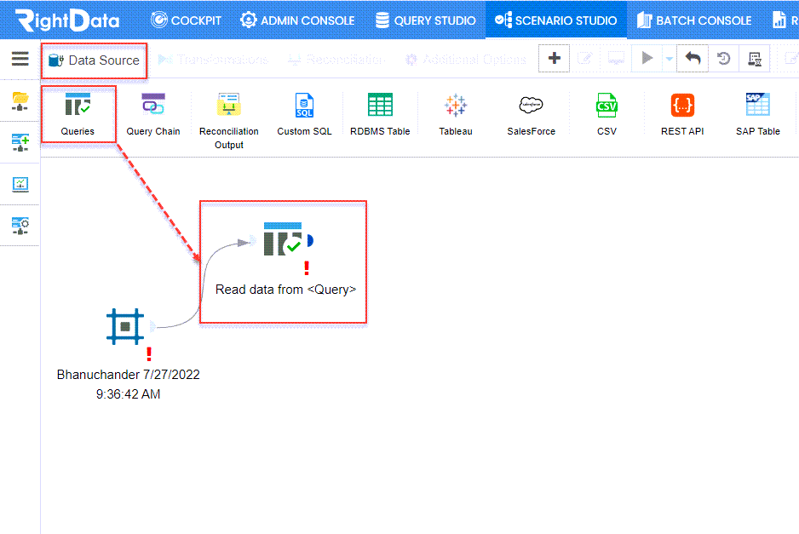Image resolution: width=799 pixels, height=534 pixels.
Task: Click the Query node output connector
Action: 309,240
